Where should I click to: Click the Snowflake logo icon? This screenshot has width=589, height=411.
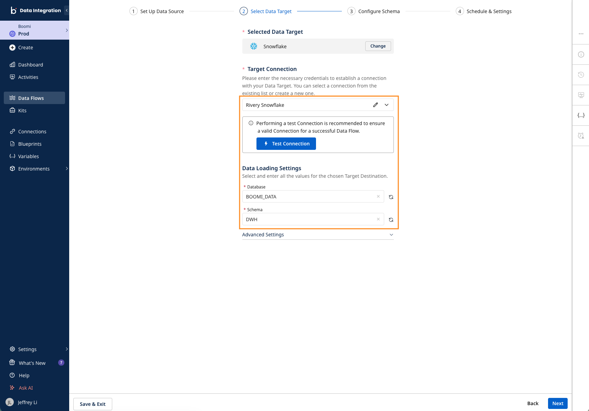pos(254,46)
